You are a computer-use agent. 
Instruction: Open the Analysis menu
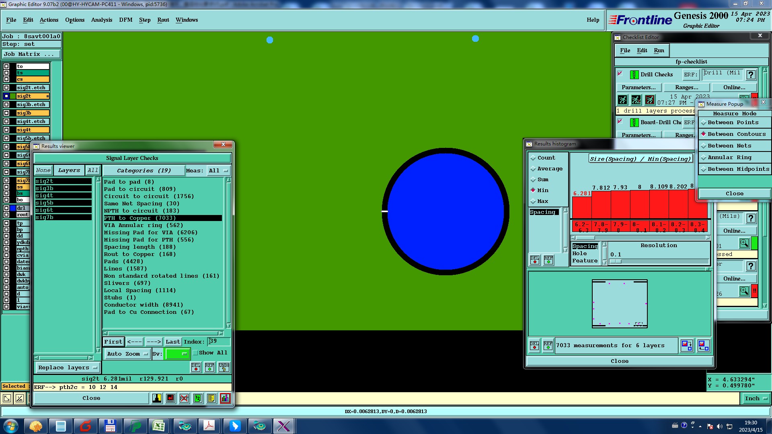(101, 20)
